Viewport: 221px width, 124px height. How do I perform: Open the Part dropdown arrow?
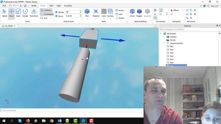[87, 19]
